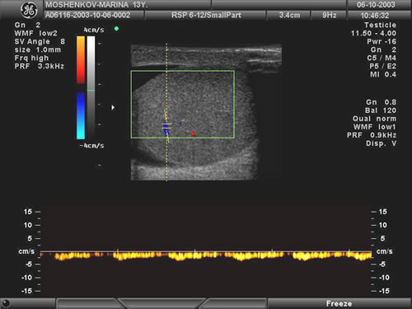Click the Frq high setting
The image size is (412, 309).
(x=31, y=58)
